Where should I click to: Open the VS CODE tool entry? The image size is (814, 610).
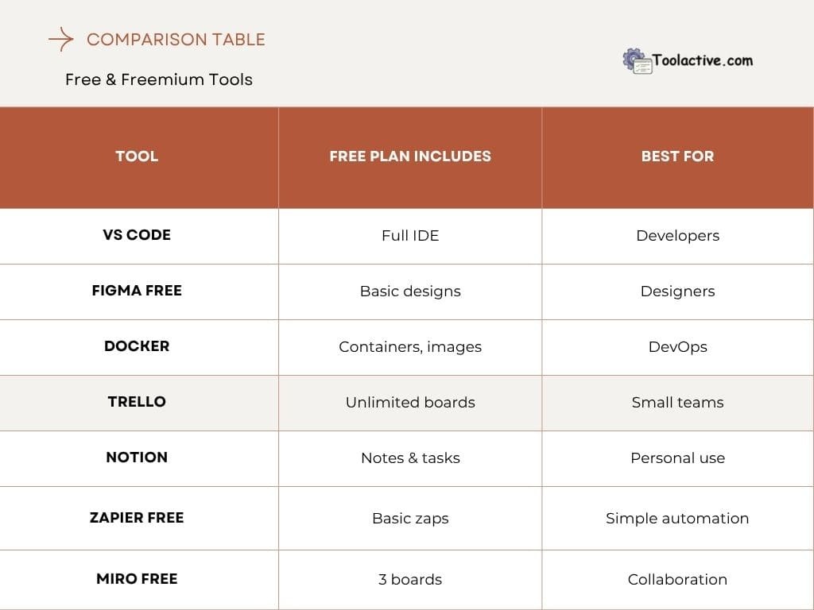click(x=137, y=235)
